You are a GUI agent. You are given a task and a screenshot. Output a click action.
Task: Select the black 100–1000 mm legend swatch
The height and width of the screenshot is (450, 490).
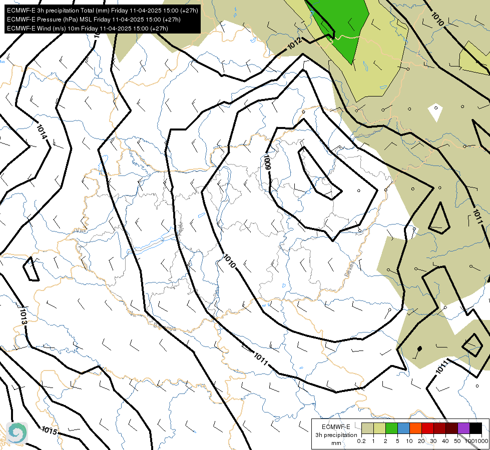tap(475, 428)
